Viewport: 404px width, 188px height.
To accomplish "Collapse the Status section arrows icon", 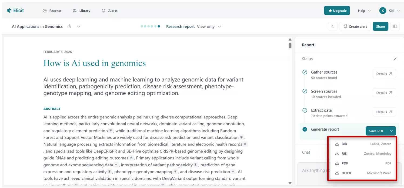I will tap(395, 59).
